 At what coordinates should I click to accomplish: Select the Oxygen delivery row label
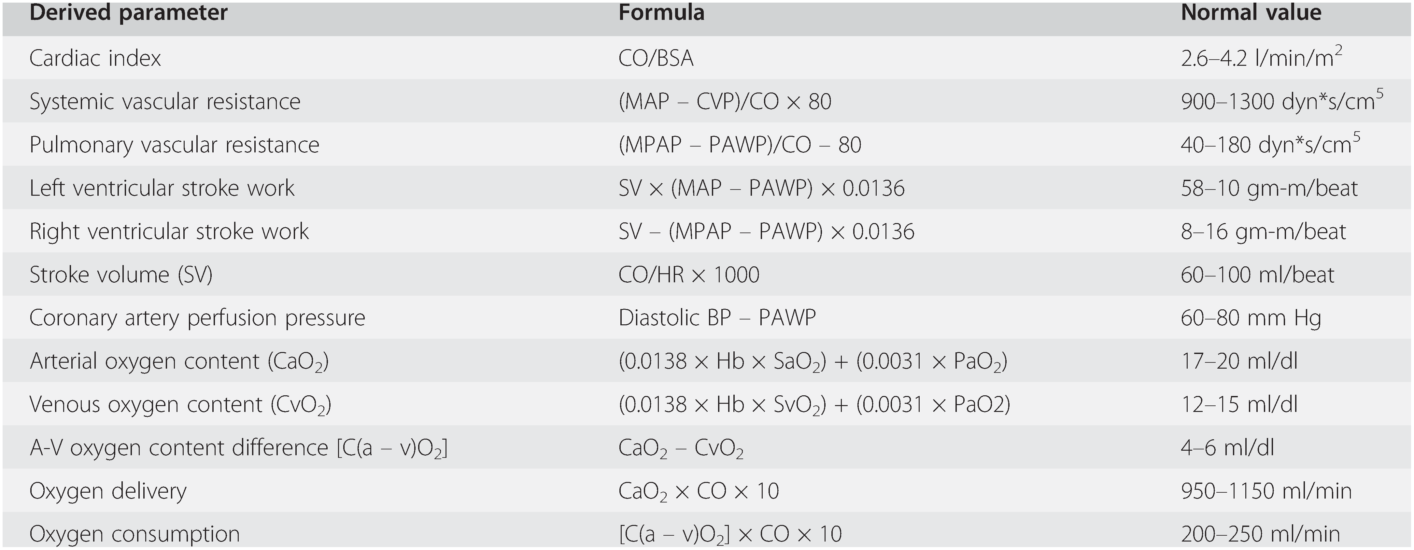[x=108, y=491]
